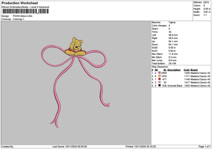Click the 'Colorway 1' value
The height and width of the screenshot is (149, 212).
pos(18,19)
